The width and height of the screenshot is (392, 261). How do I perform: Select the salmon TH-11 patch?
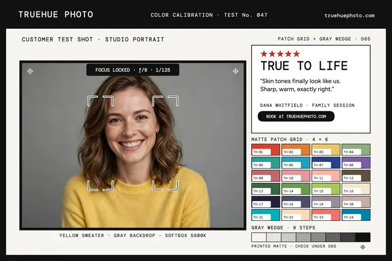pos(326,176)
